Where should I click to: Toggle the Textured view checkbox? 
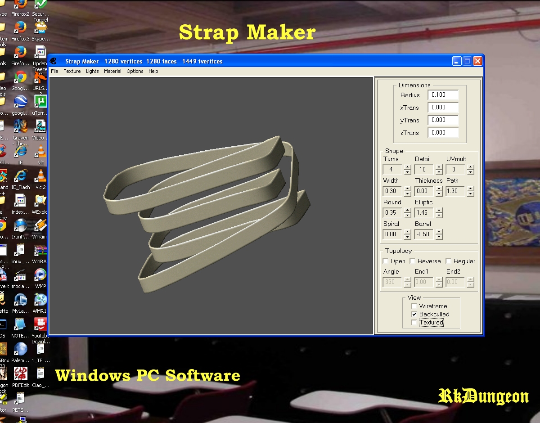(x=414, y=322)
